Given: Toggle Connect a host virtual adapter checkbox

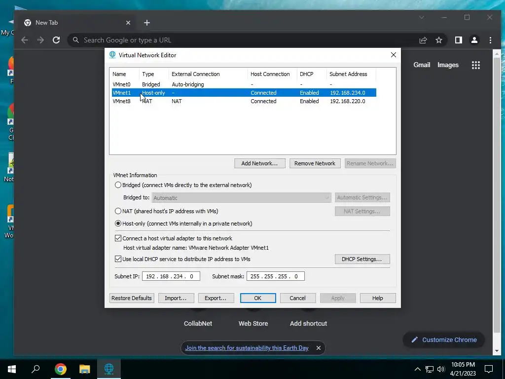Looking at the screenshot, I should pos(118,238).
